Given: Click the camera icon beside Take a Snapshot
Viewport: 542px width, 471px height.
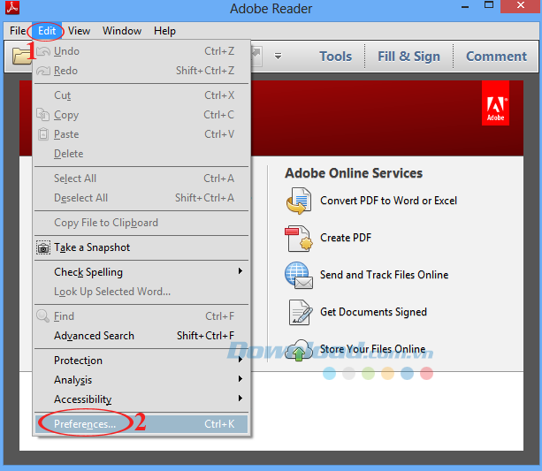Looking at the screenshot, I should pyautogui.click(x=43, y=247).
